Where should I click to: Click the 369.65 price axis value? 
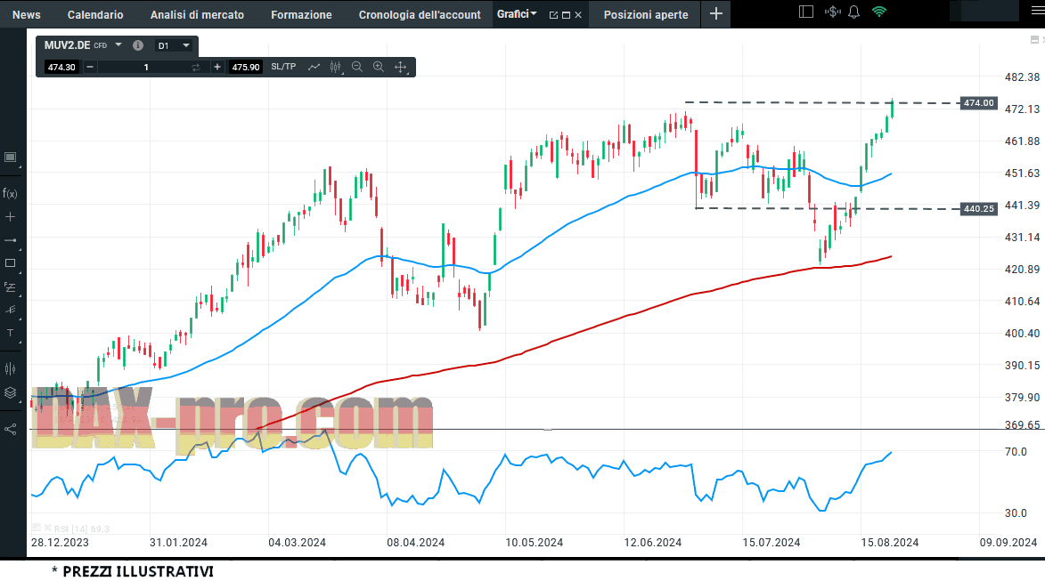pos(1022,424)
